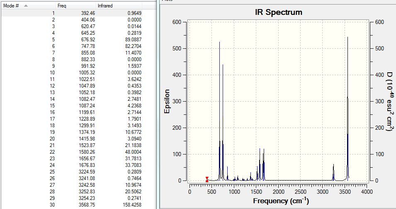Screen dimensions: 396x209
Task: Select infrared value 0.9649 in first row
Action: pos(134,13)
